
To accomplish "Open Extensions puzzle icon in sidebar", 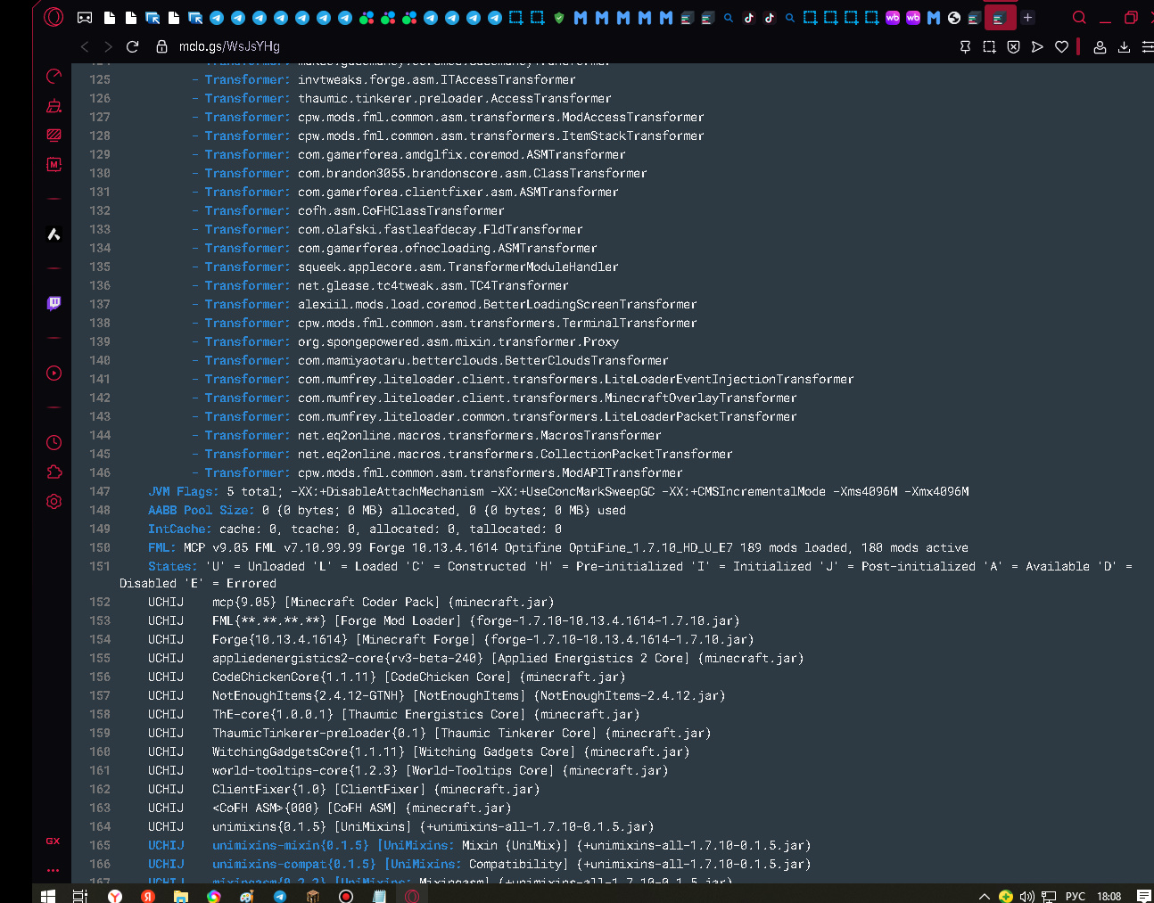I will point(54,472).
